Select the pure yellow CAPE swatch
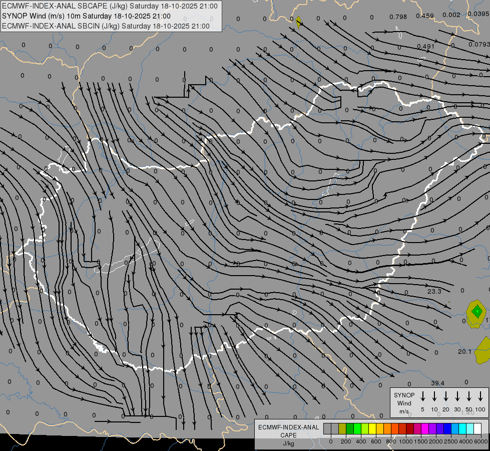 click(372, 428)
